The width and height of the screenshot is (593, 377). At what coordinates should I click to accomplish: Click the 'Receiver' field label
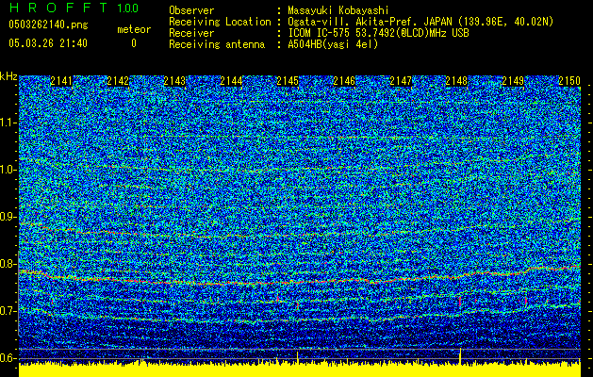tap(191, 33)
